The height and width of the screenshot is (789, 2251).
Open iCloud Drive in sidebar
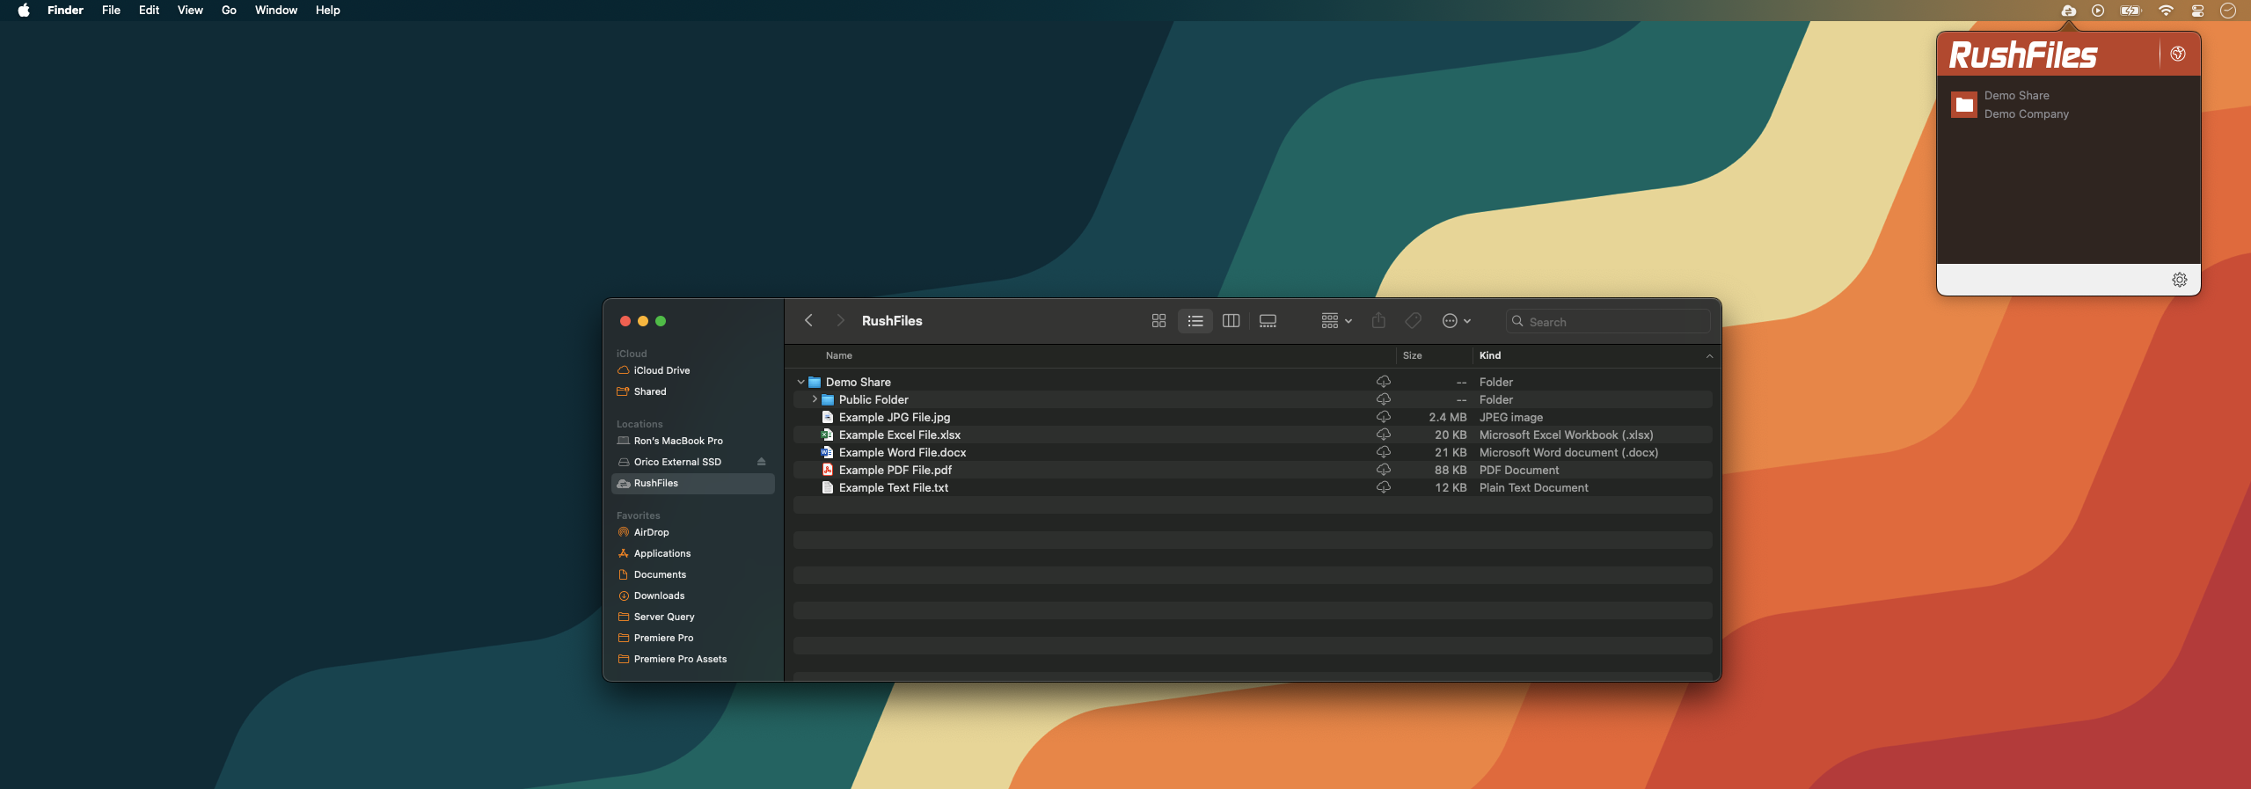coord(693,370)
